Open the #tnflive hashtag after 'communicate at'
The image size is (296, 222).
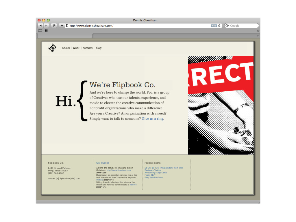coord(133,185)
